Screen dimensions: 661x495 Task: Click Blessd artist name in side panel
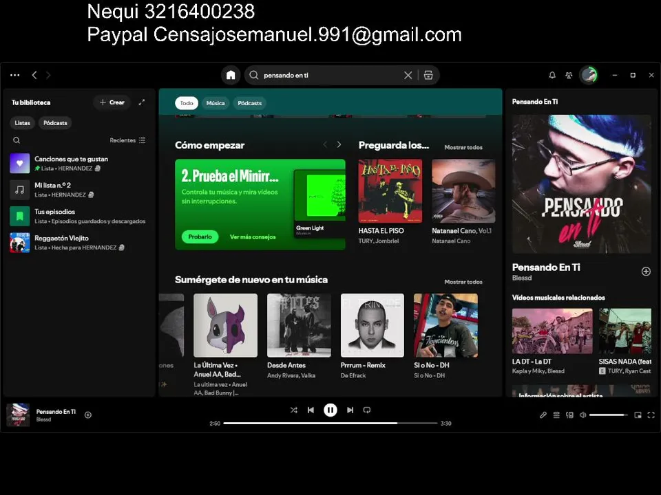pos(522,278)
